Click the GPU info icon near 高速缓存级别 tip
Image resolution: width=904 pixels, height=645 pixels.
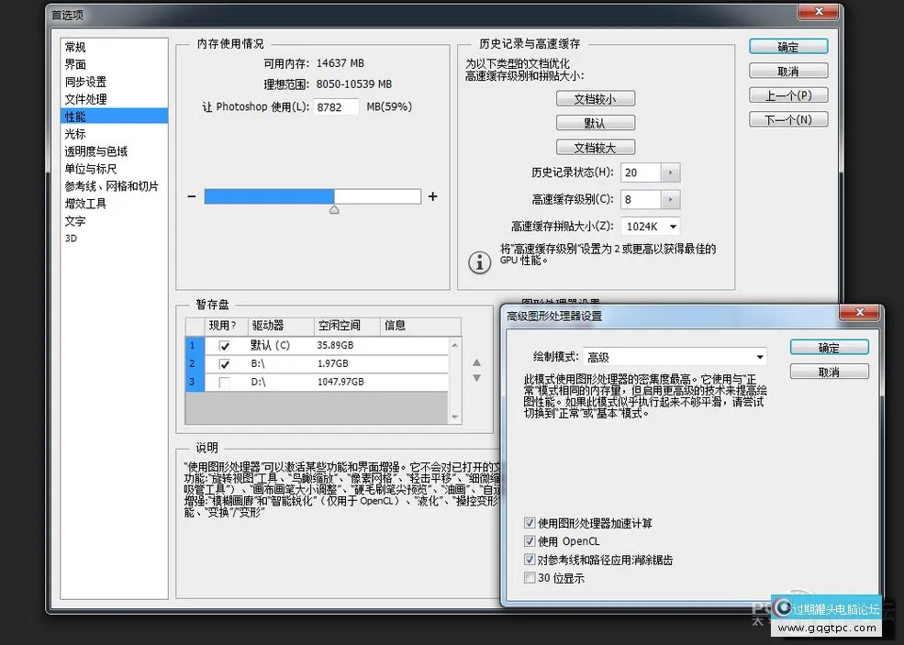point(479,262)
